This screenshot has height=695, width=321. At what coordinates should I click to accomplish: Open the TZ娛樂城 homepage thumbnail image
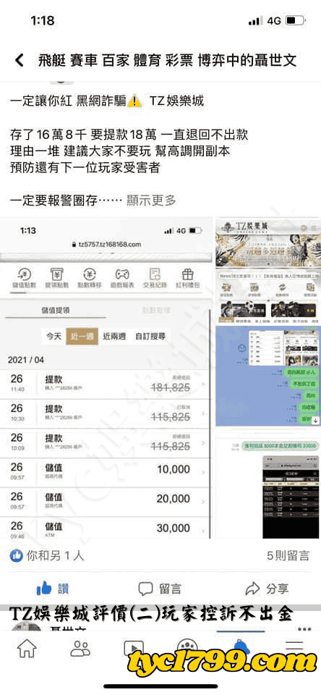pos(268,271)
